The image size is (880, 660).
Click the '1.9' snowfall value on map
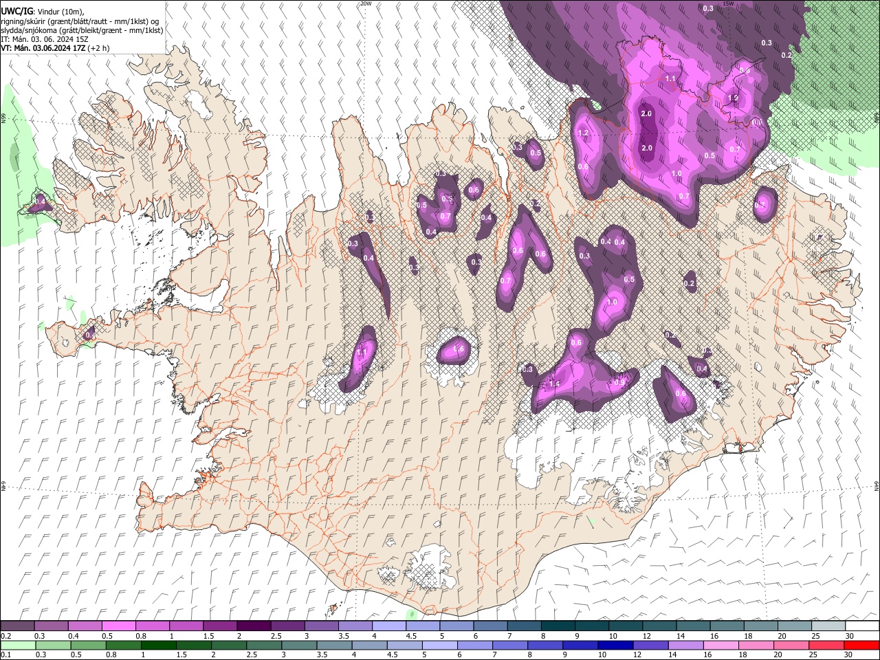[x=733, y=98]
